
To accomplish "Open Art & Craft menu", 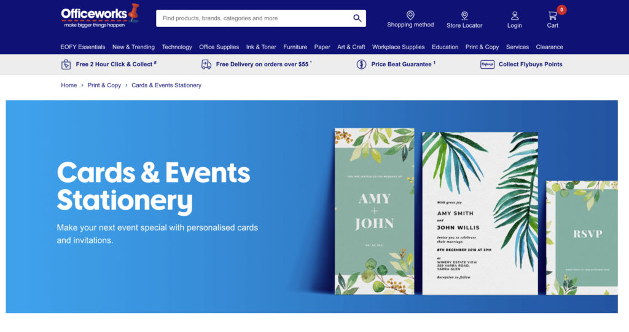I will pos(351,47).
